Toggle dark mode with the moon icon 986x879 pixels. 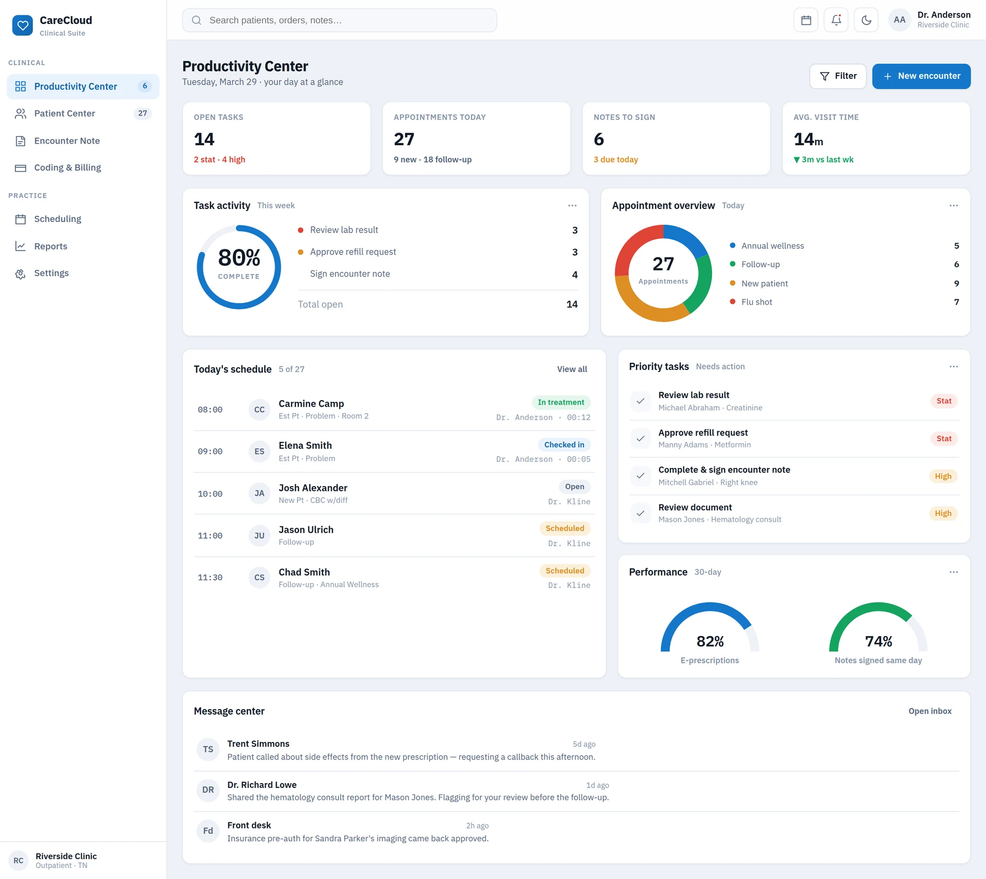(x=866, y=20)
